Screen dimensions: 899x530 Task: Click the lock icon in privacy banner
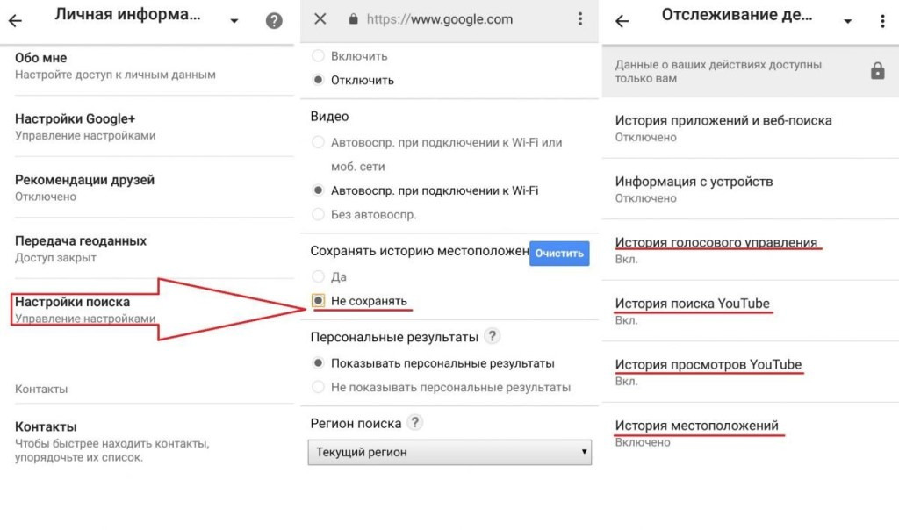pos(877,72)
